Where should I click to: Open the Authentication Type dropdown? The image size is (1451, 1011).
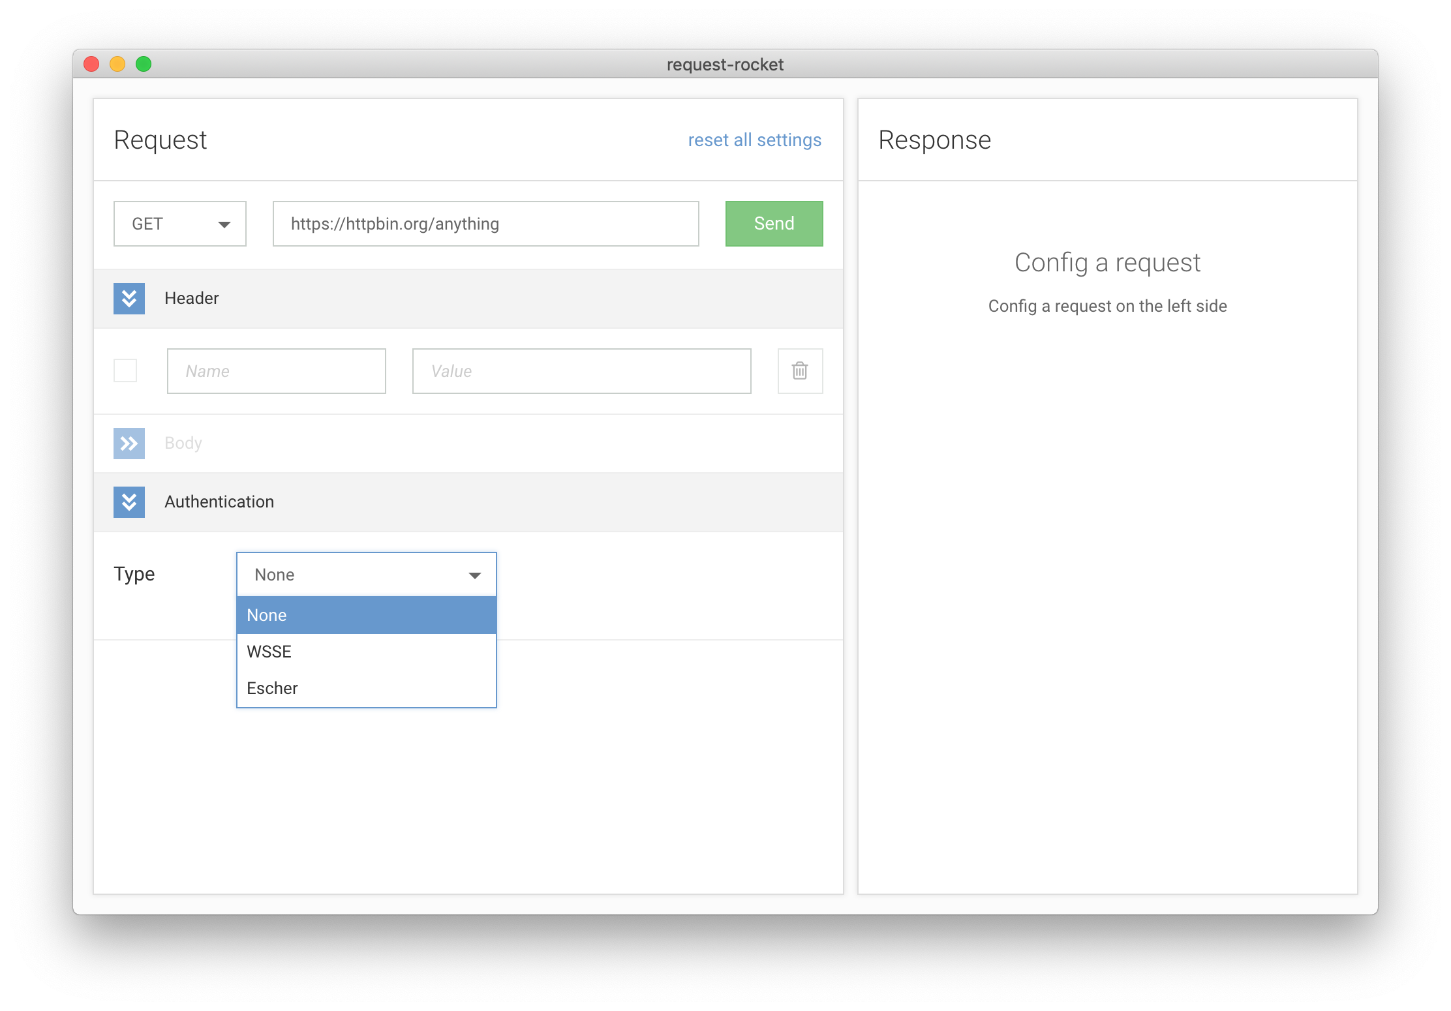pos(366,575)
